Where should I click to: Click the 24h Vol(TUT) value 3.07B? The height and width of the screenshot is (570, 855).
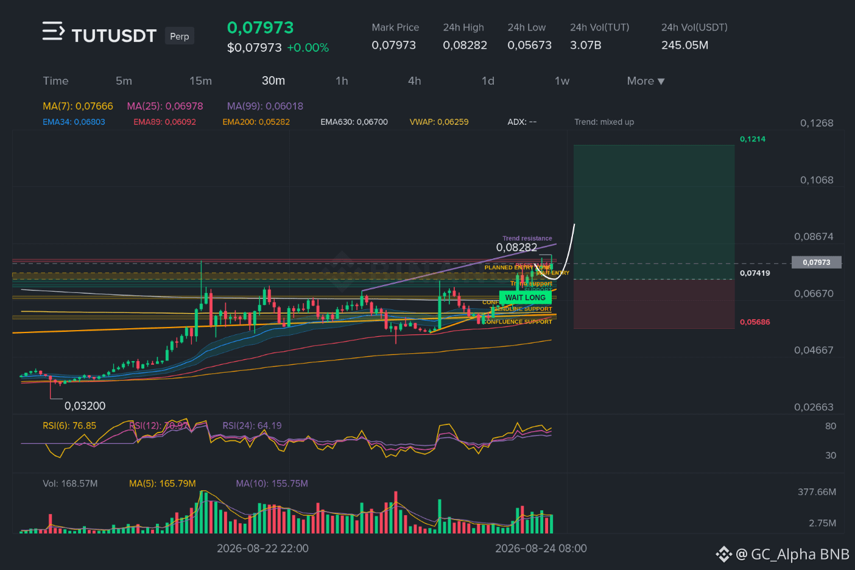(585, 45)
